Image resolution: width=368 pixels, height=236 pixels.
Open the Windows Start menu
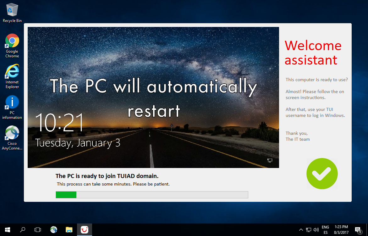click(8, 230)
